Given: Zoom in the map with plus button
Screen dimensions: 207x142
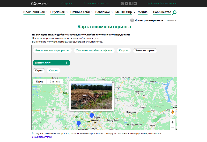Looking at the screenshot, I should point(173,122).
